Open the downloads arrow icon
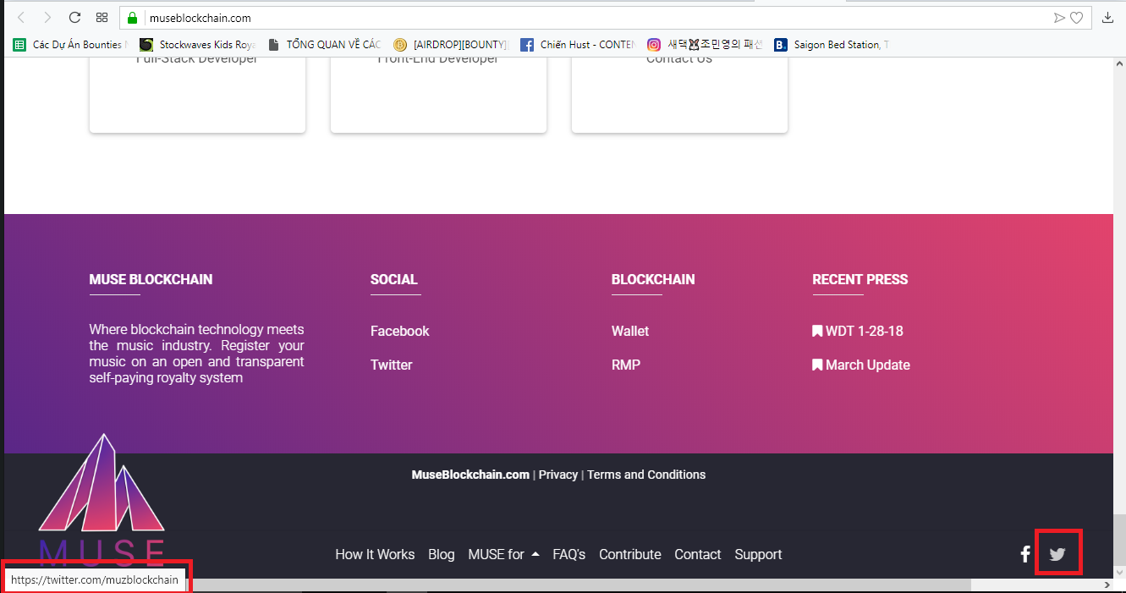This screenshot has height=593, width=1126. (1107, 17)
